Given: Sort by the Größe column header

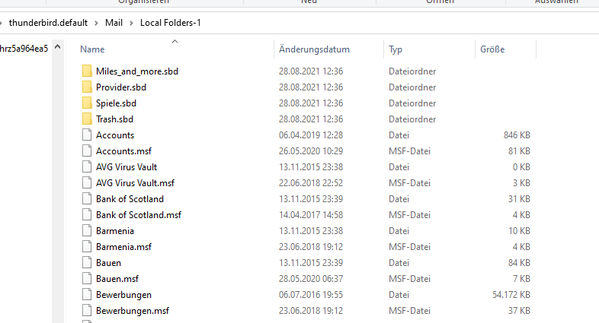Looking at the screenshot, I should [x=492, y=49].
